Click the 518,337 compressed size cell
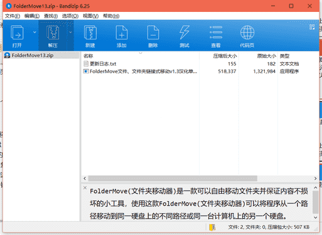The width and height of the screenshot is (322, 235). click(227, 71)
